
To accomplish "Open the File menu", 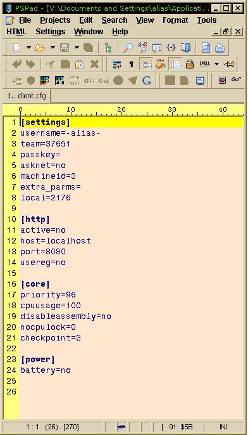I will 25,20.
